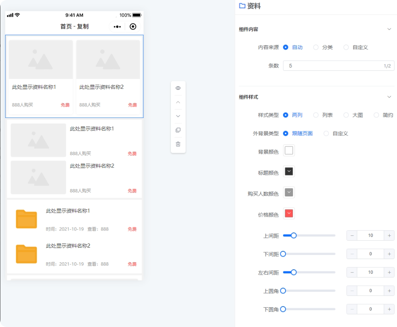The height and width of the screenshot is (327, 397).
Task: Click list-style thumbnail beside 此处显示资料名称2
Action: [38, 177]
